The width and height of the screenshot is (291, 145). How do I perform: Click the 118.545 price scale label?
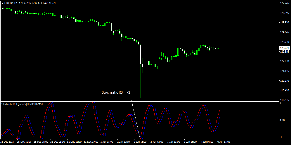[x=284, y=100]
